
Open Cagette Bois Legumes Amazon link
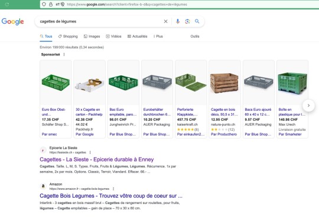tap(111, 196)
